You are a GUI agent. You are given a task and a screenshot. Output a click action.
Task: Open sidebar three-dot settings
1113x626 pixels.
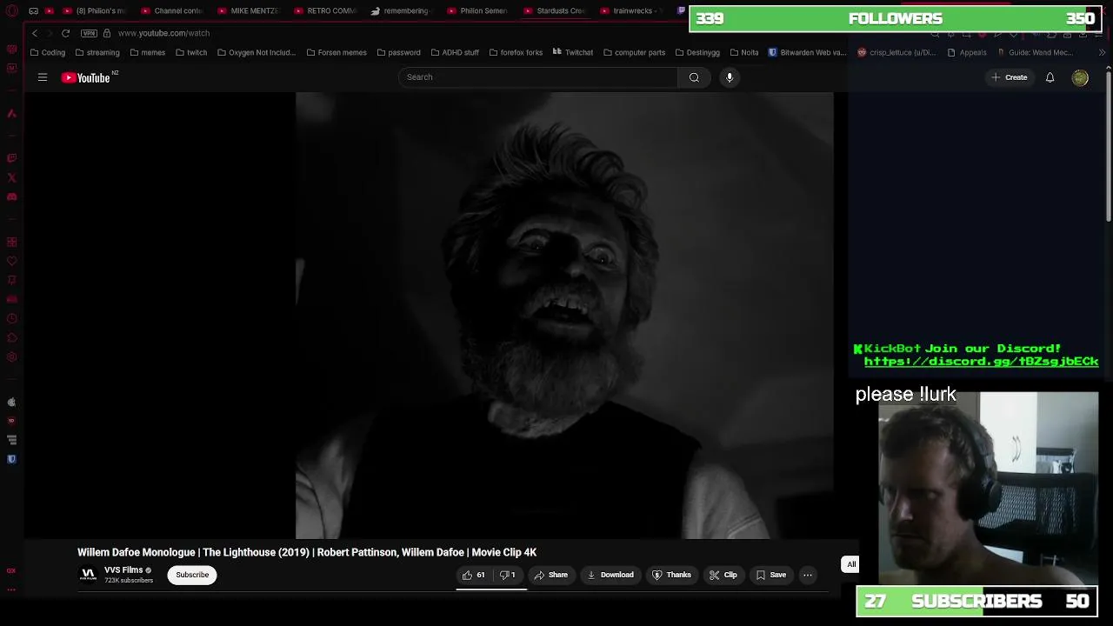tap(11, 589)
